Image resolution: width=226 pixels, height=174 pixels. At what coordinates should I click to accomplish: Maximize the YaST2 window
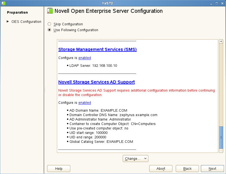point(217,3)
